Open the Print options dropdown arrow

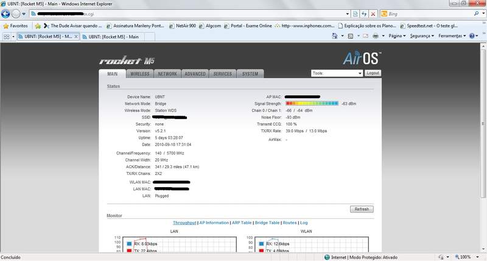384,36
